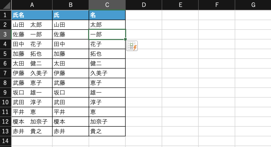The width and height of the screenshot is (271, 147).
Task: Click the cell containing 拓也 in column C
Action: [107, 54]
